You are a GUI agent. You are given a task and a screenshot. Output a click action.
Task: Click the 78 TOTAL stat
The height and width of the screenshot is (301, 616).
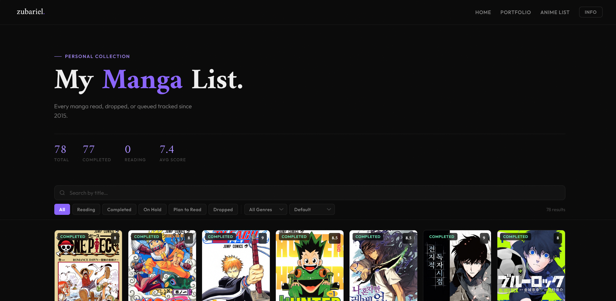tap(62, 153)
